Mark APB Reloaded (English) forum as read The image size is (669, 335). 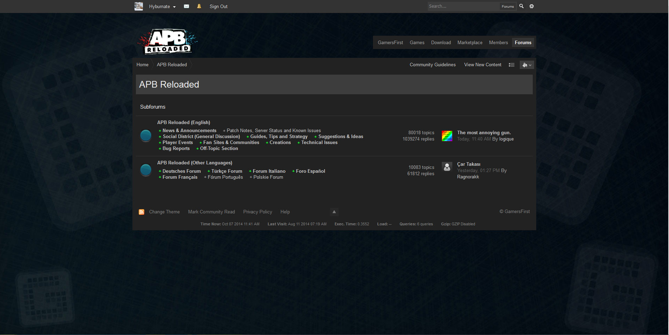point(146,136)
